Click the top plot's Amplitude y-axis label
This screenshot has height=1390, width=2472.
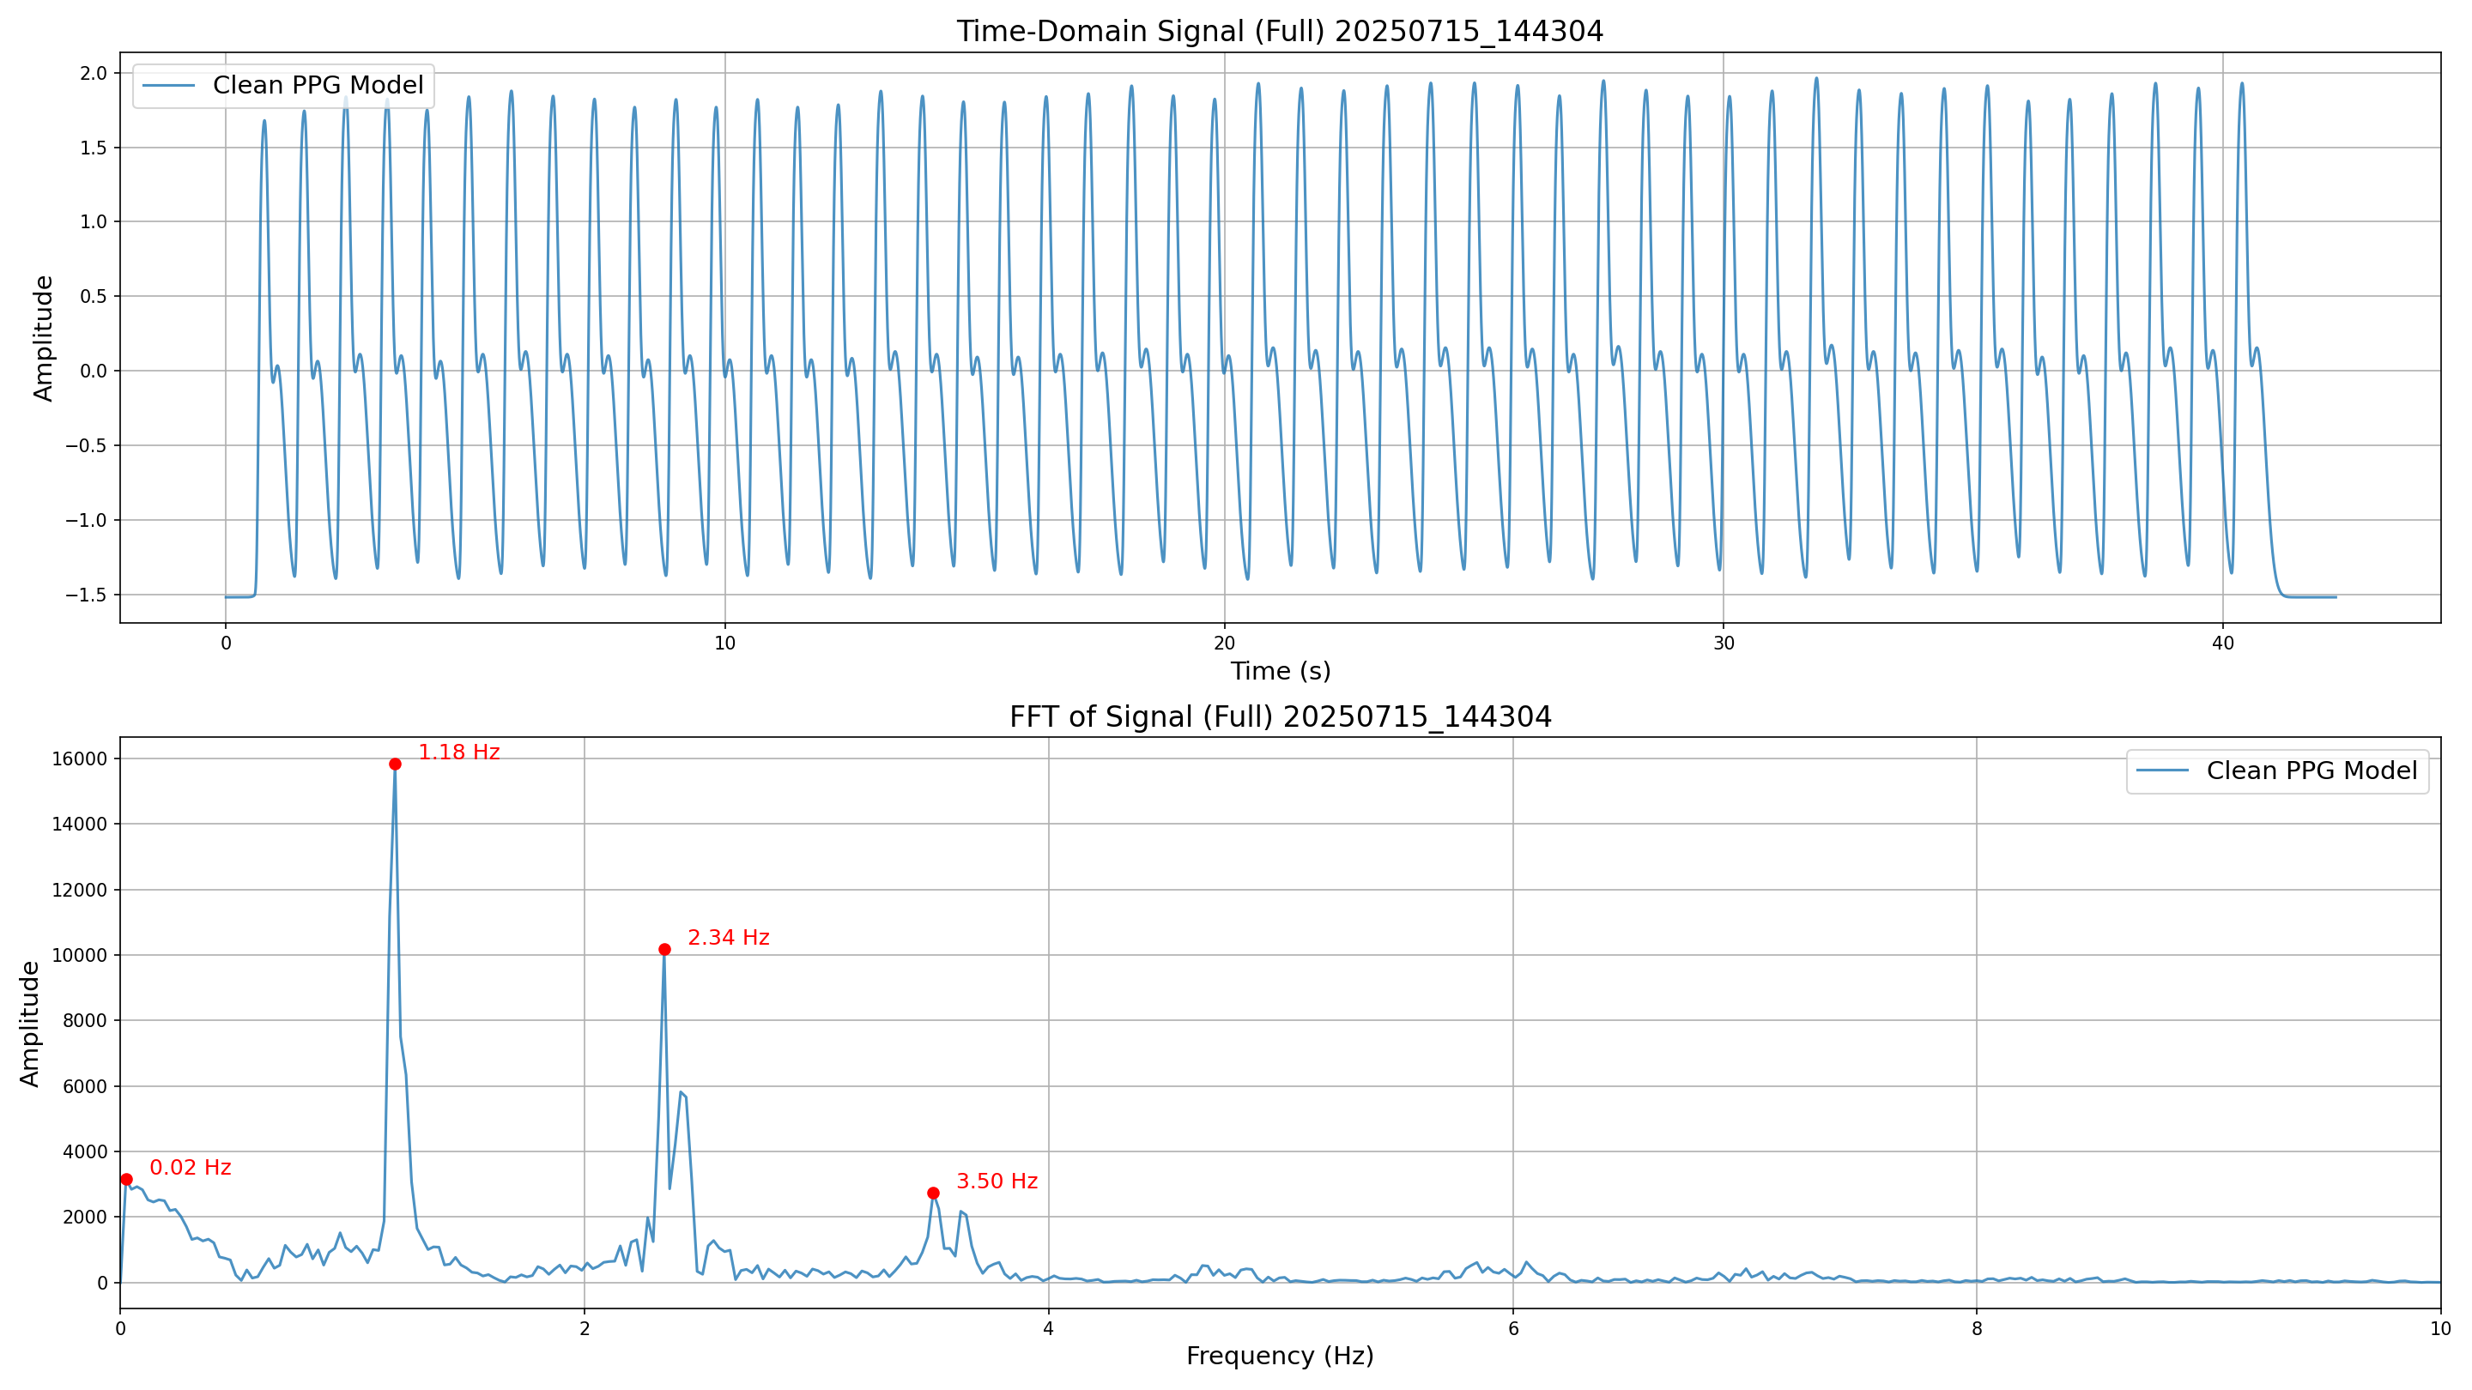click(43, 338)
